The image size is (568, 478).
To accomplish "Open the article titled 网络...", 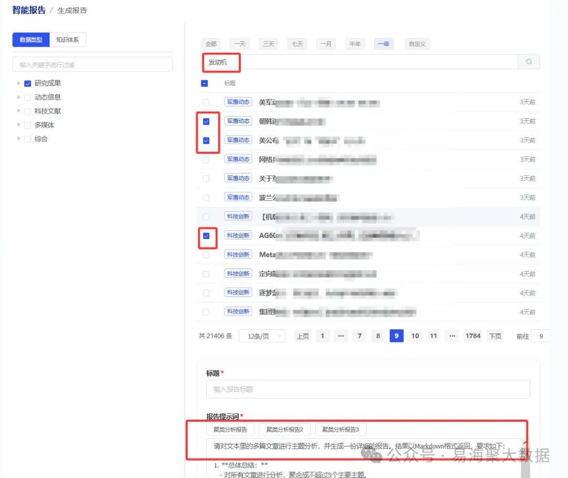I will 318,159.
